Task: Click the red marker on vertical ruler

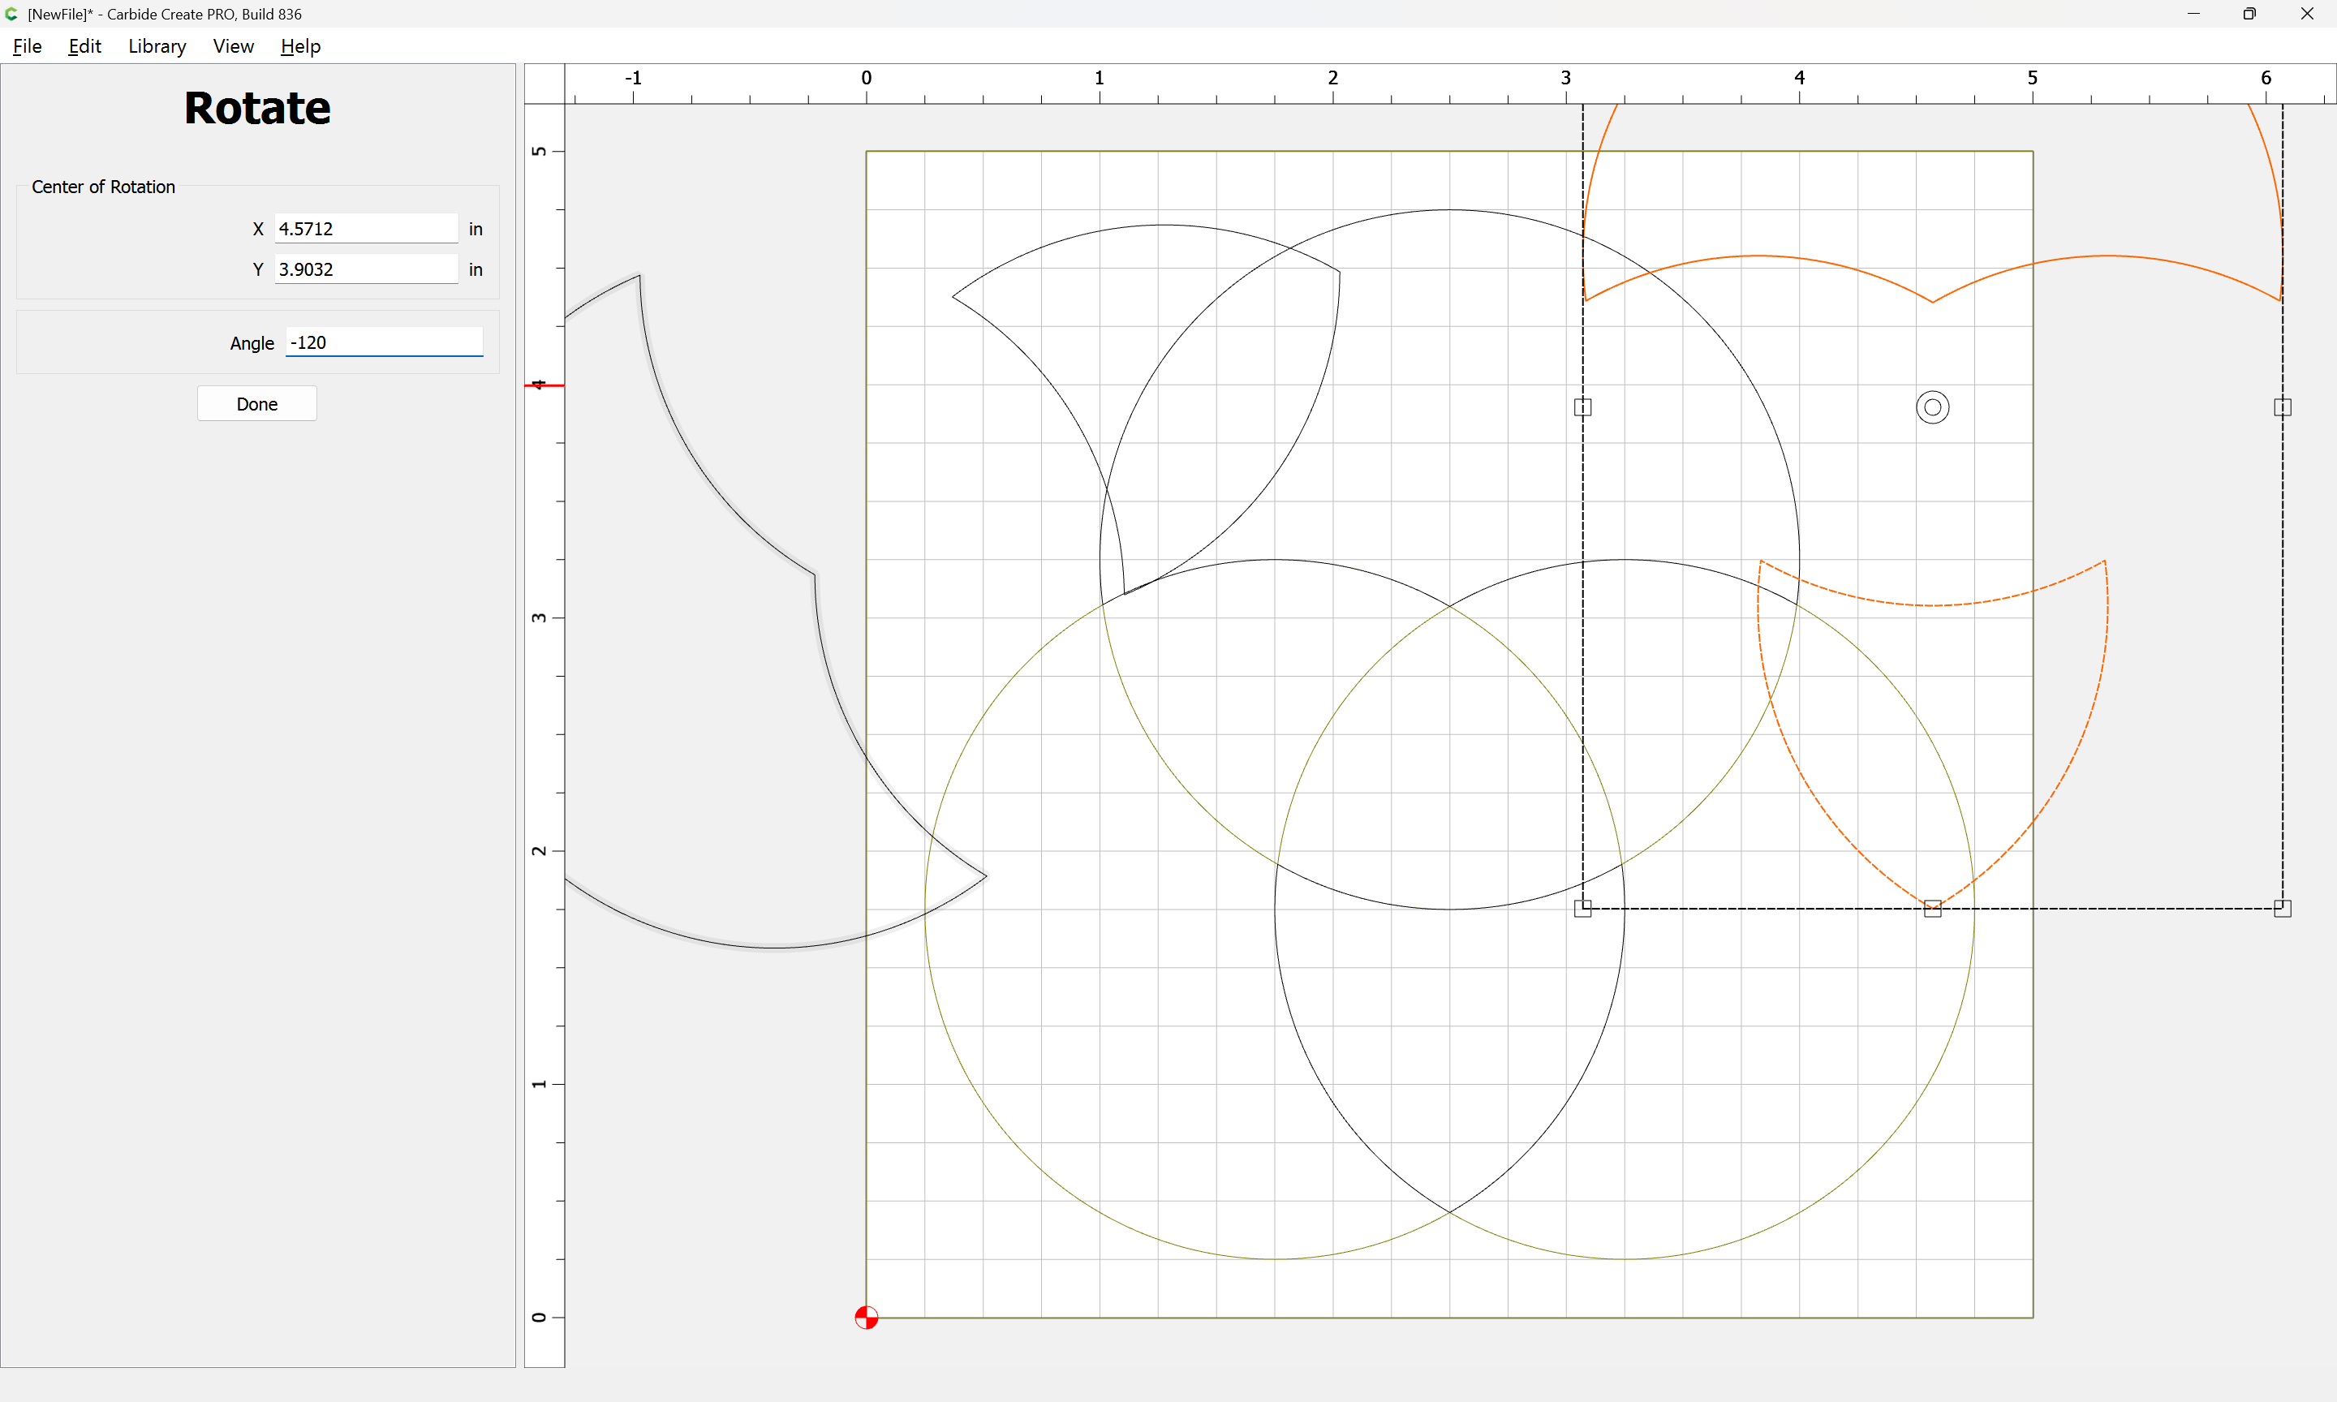Action: coord(544,385)
